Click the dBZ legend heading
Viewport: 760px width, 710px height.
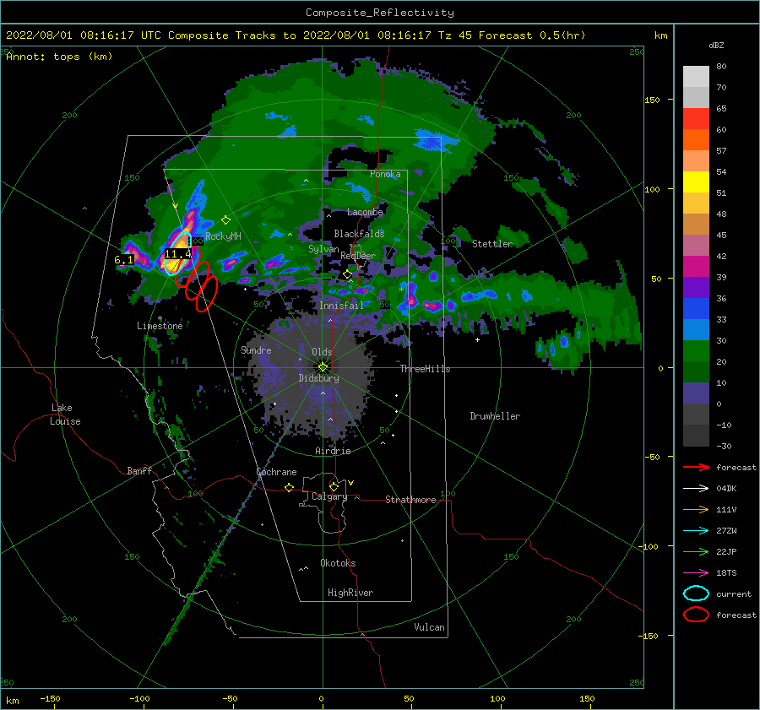[x=716, y=46]
